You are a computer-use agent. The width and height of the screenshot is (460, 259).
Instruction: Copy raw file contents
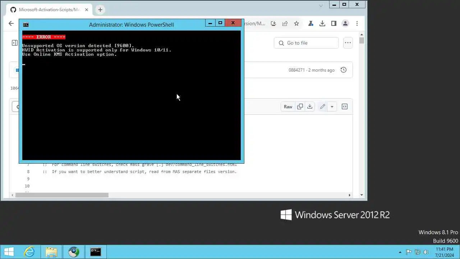300,106
